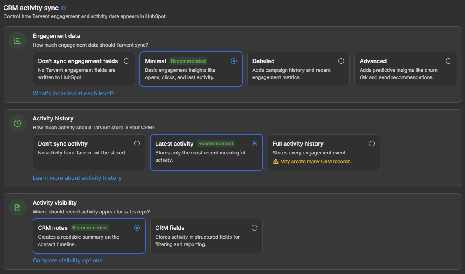Click Stores every engagement event text
The height and width of the screenshot is (274, 465).
coord(309,153)
